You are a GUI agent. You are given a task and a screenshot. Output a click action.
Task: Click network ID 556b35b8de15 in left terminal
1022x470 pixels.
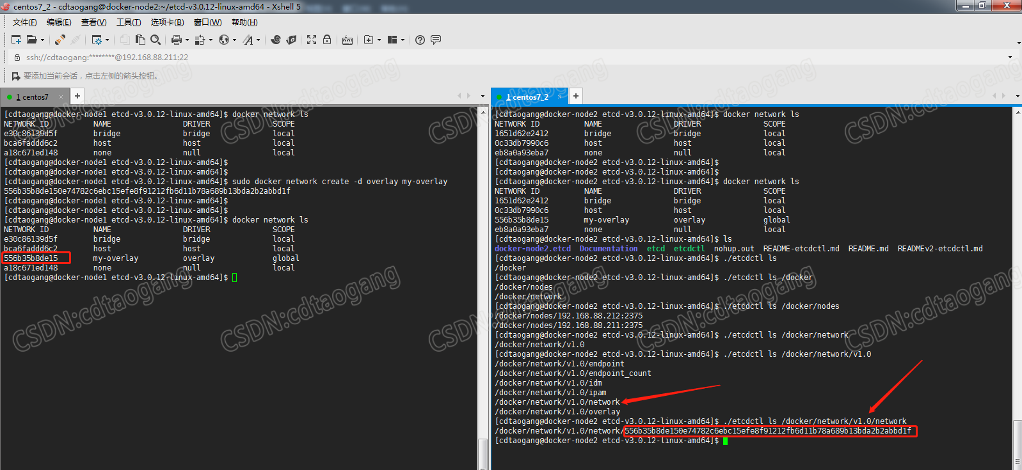(31, 258)
